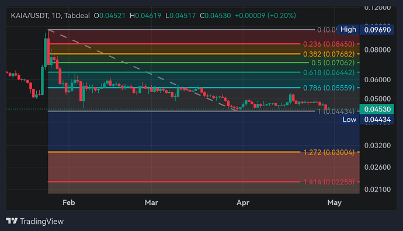Click the 0.04434 low price marker
The height and width of the screenshot is (231, 403).
click(x=377, y=120)
